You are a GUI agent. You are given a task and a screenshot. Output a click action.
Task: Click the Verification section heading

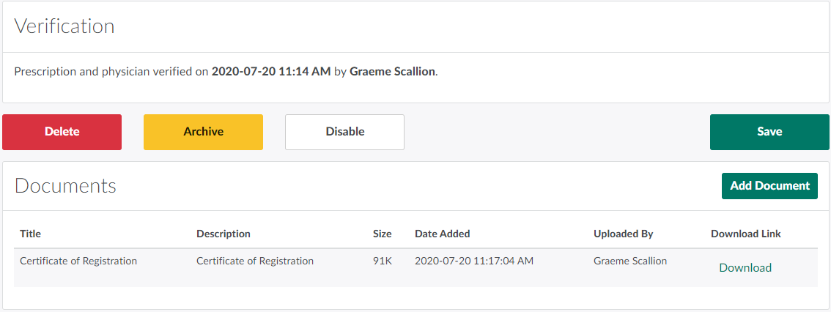tap(64, 26)
